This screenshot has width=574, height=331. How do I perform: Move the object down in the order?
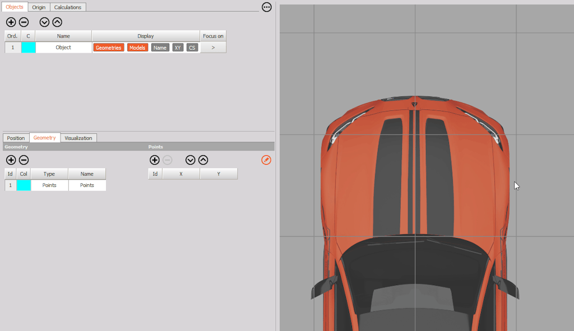pyautogui.click(x=44, y=22)
